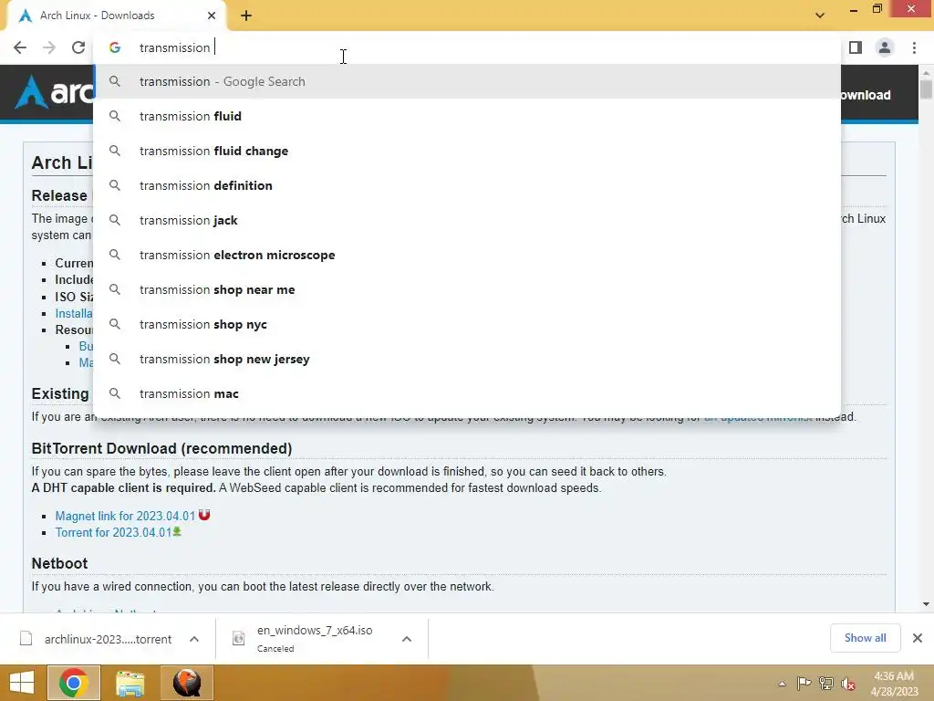The width and height of the screenshot is (934, 701).
Task: Open the Chrome profile avatar menu
Action: click(885, 47)
